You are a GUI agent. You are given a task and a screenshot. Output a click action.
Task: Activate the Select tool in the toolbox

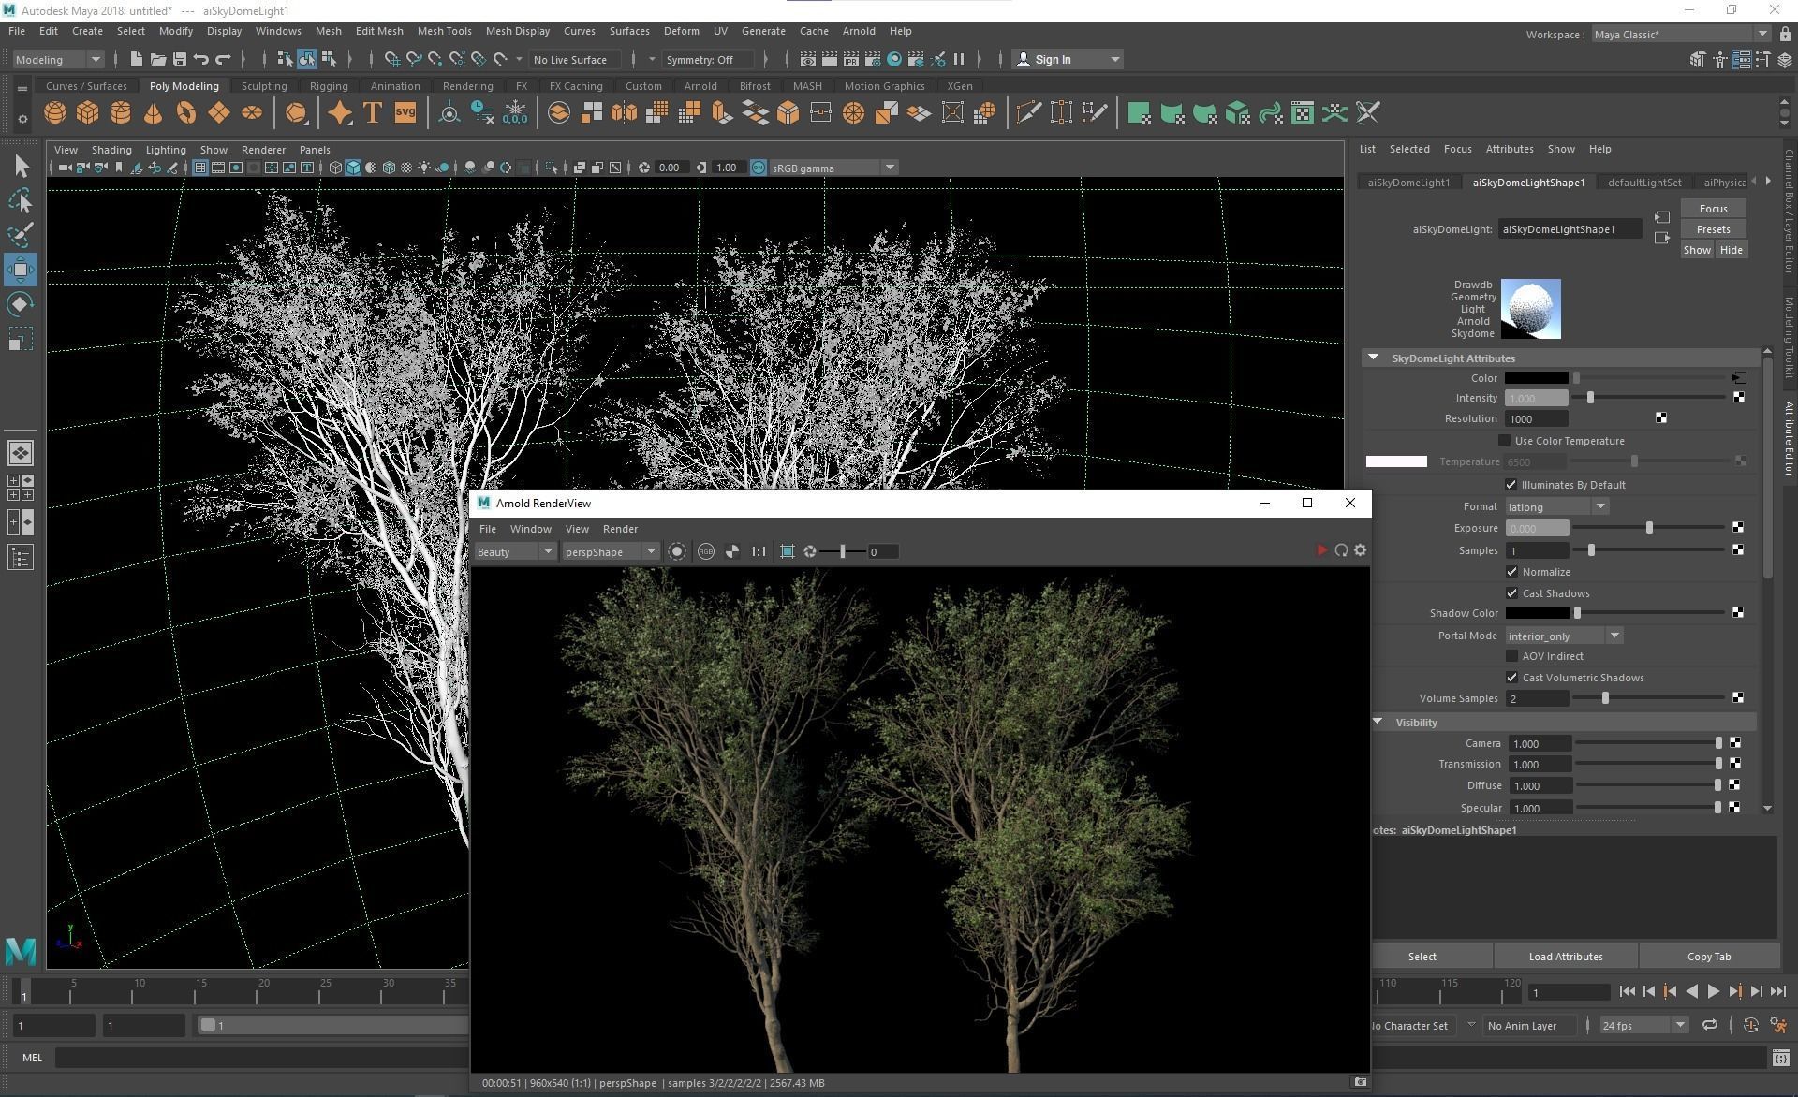[x=21, y=167]
